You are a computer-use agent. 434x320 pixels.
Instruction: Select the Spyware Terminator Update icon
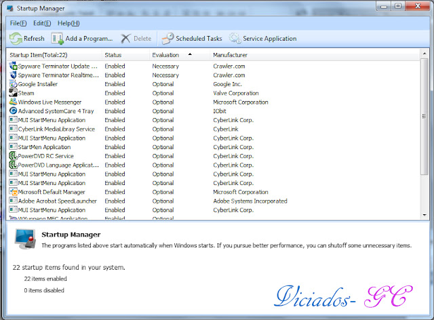[13, 66]
